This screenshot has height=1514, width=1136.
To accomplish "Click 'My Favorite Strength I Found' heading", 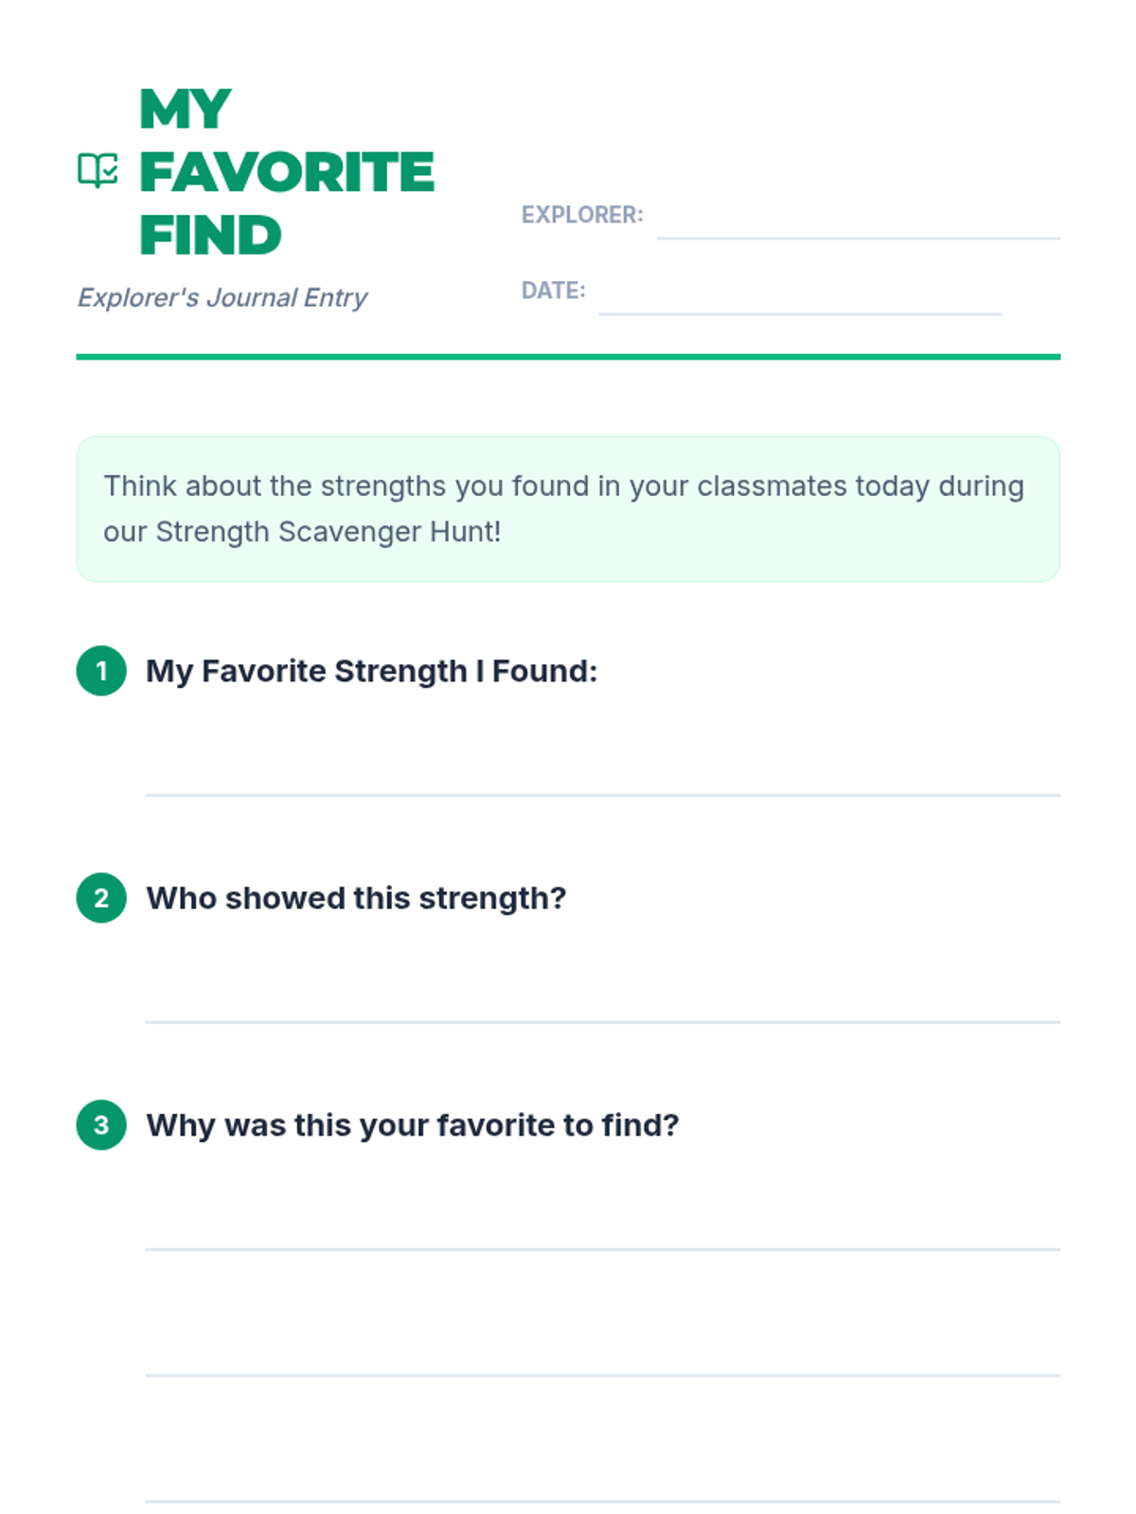I will tap(371, 671).
